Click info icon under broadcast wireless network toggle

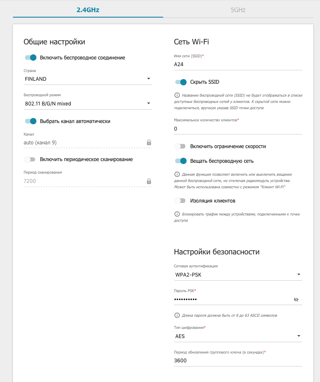[x=177, y=174]
